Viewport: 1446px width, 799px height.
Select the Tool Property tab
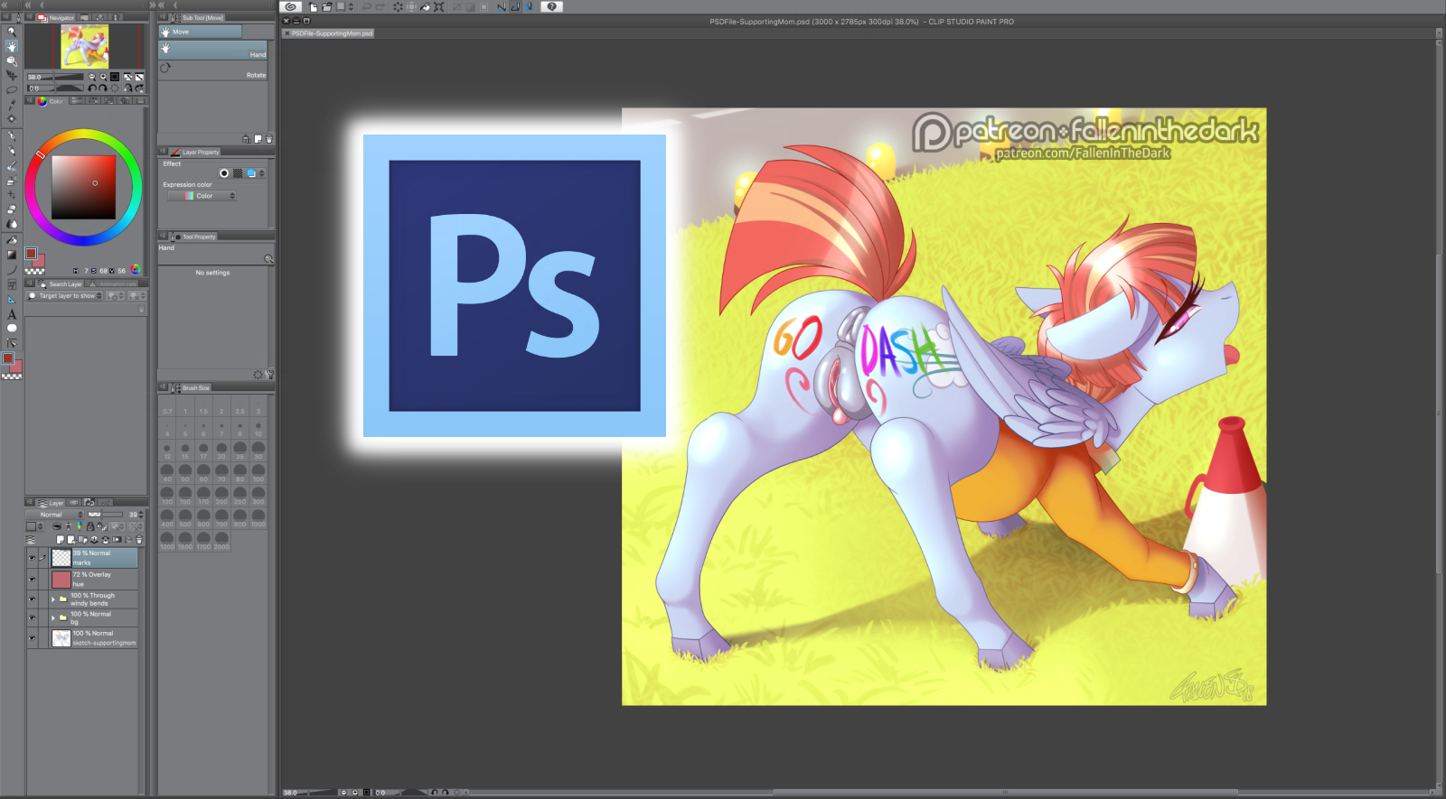click(193, 237)
